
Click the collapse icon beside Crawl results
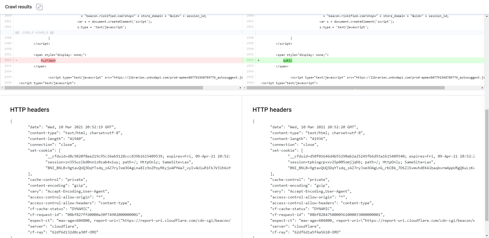click(39, 7)
